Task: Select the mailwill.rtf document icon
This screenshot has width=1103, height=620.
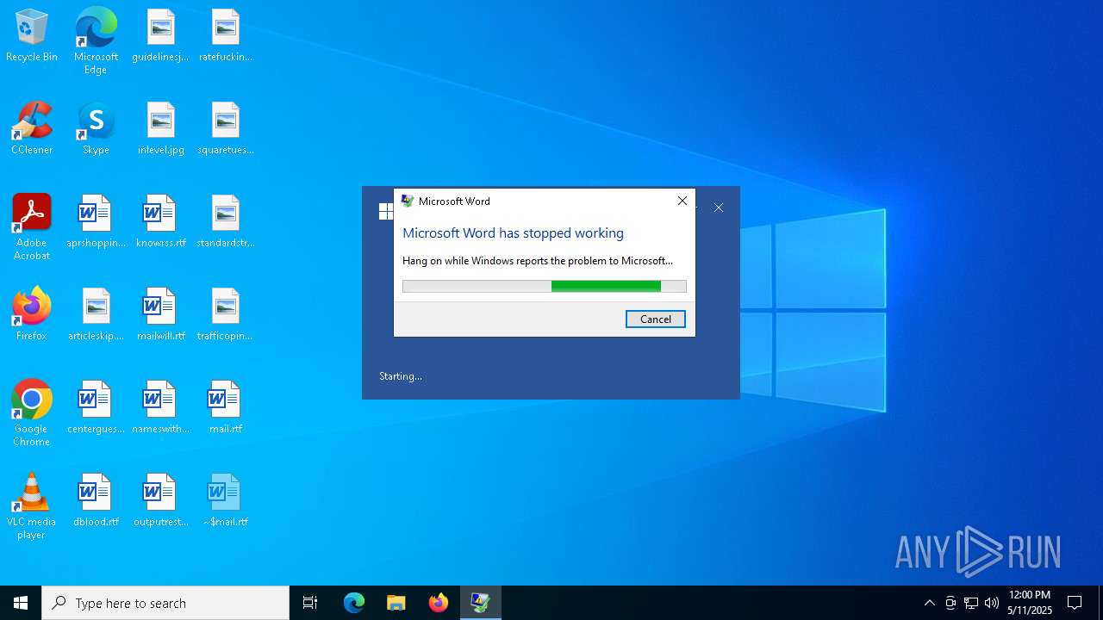Action: click(x=160, y=315)
